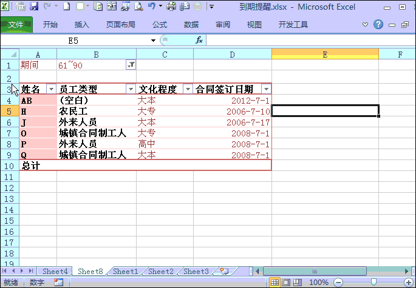Click the rounded rectangle shape icon
Image resolution: width=416 pixels, height=288 pixels.
[x=80, y=6]
